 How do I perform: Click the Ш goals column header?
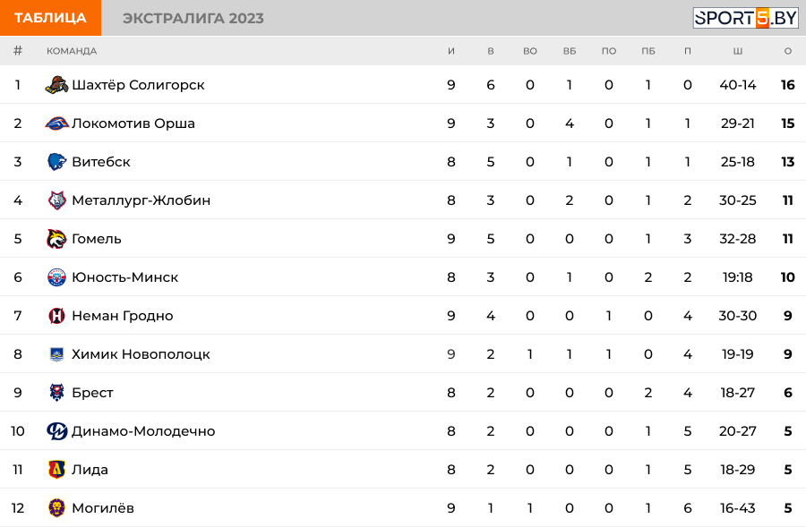coord(738,51)
